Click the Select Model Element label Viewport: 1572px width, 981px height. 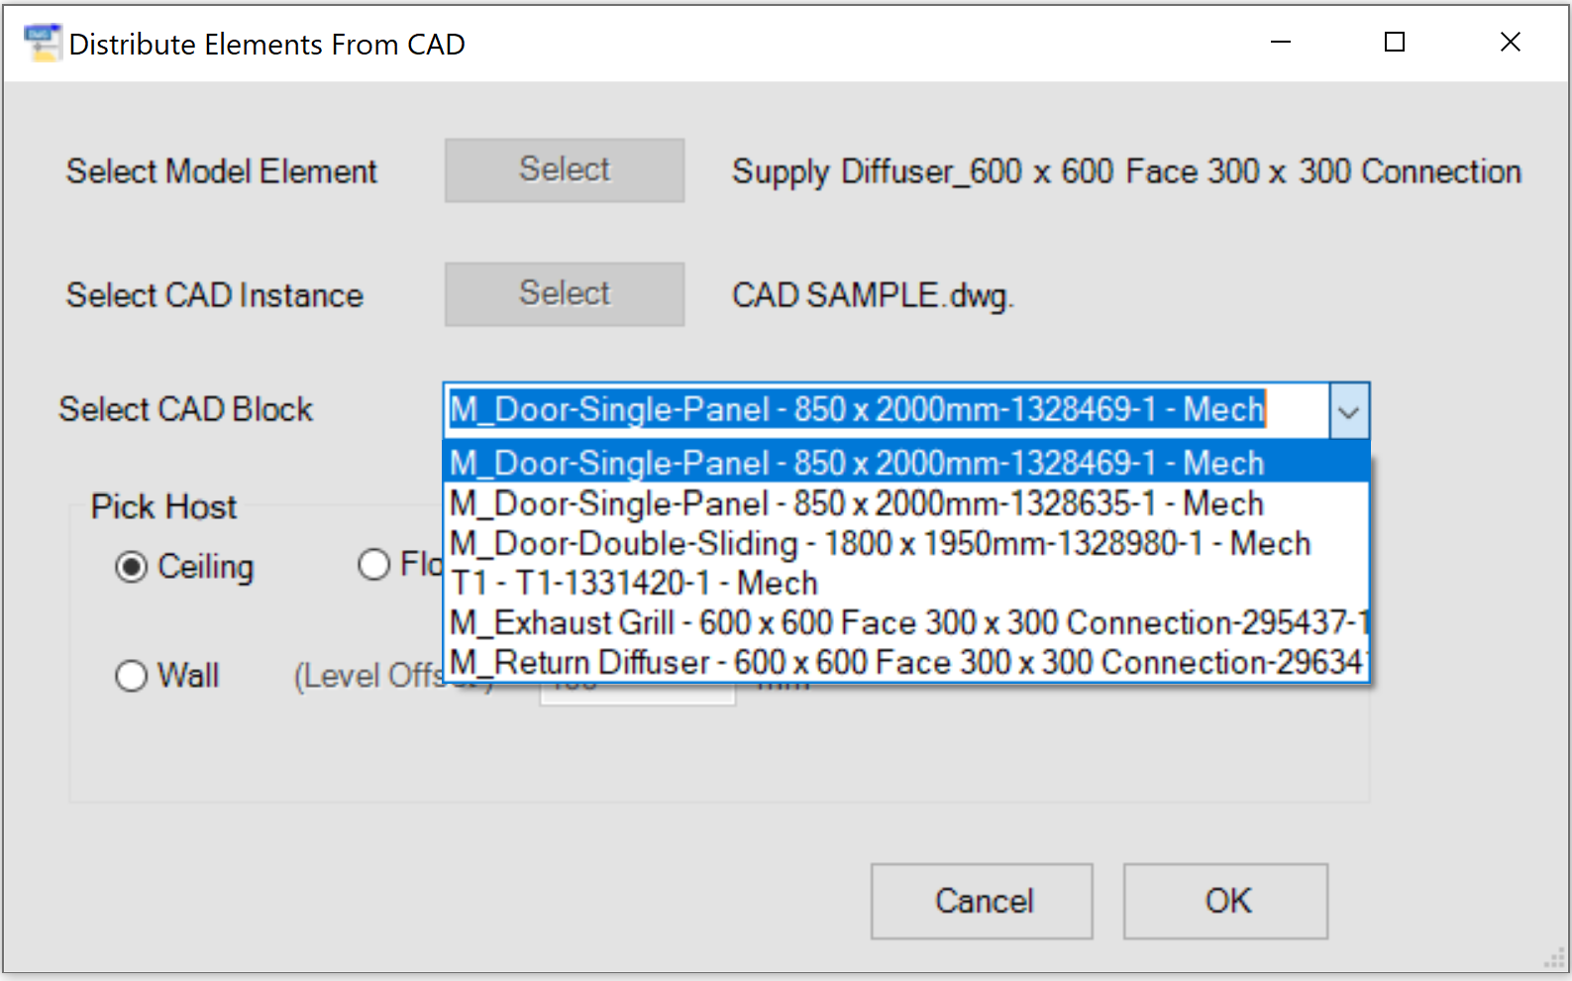point(222,171)
